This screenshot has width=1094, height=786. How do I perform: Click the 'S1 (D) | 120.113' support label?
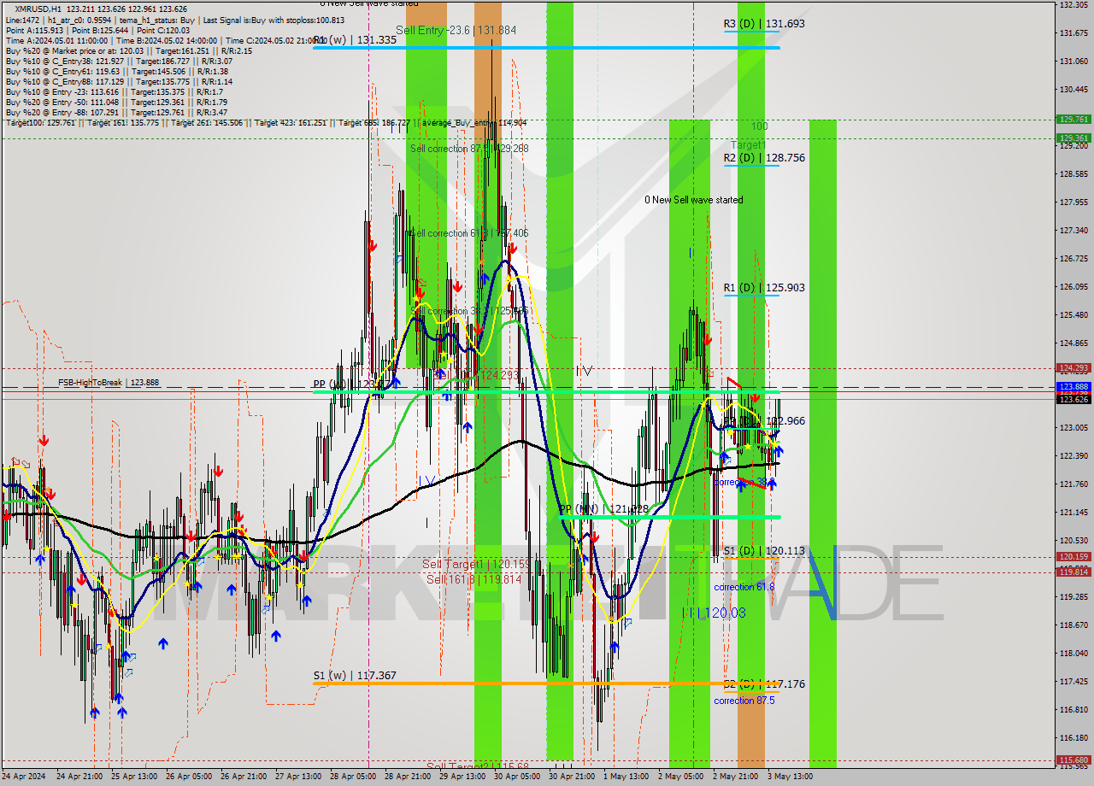[764, 551]
